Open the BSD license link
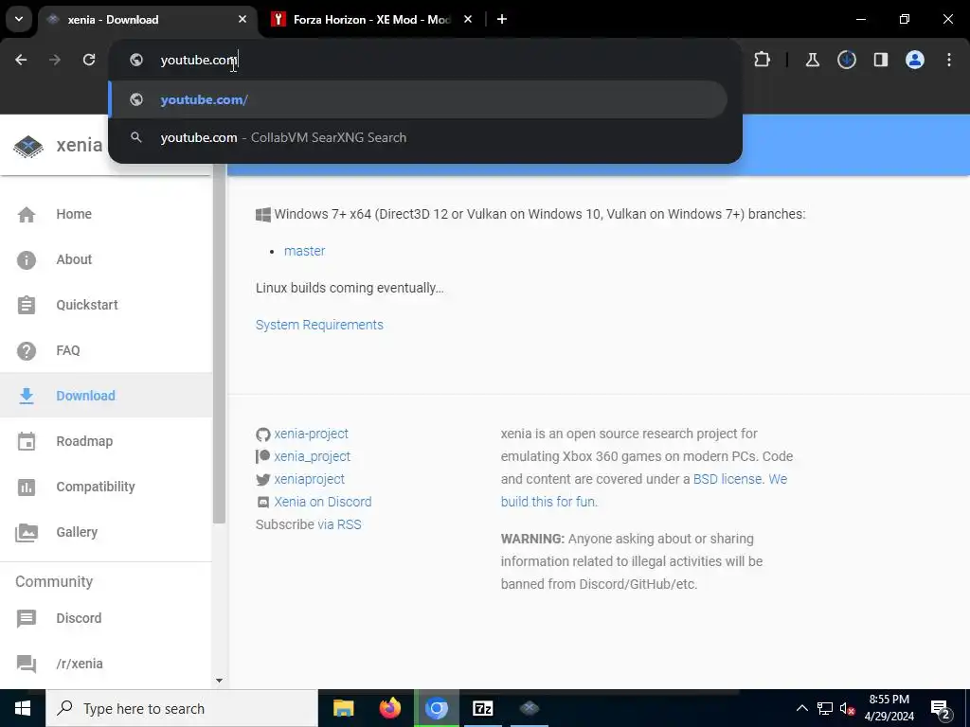 [x=727, y=479]
